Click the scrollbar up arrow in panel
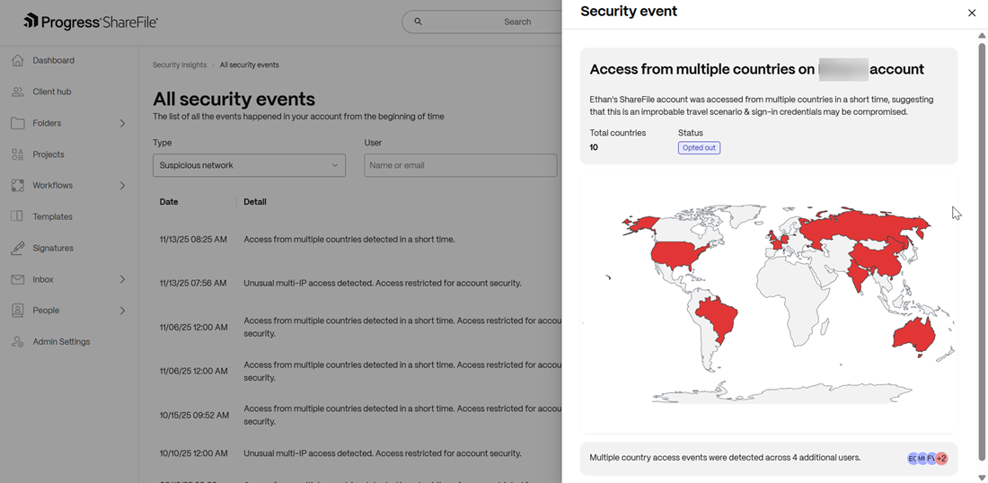This screenshot has height=483, width=988. point(982,35)
